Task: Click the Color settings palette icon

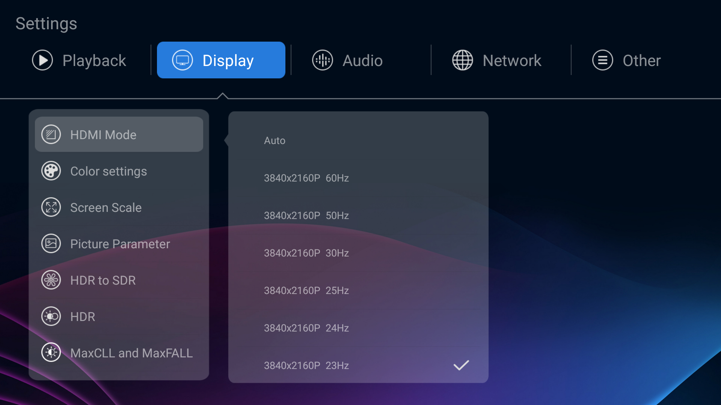Action: pos(51,171)
